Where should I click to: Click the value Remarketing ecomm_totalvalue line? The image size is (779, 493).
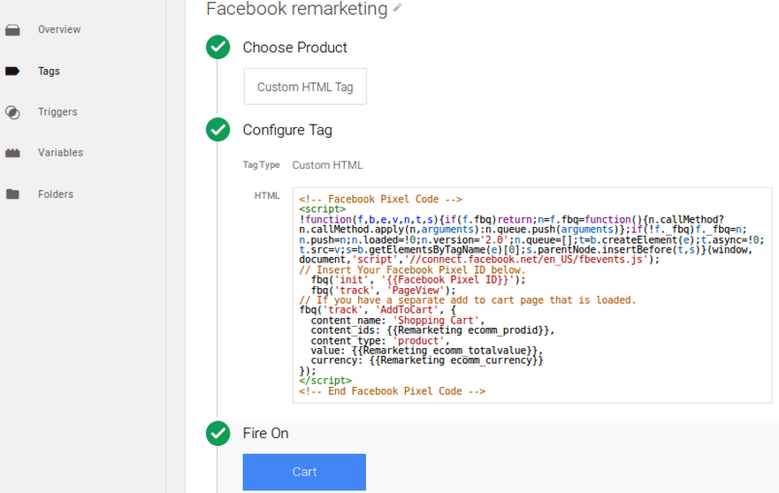click(427, 351)
